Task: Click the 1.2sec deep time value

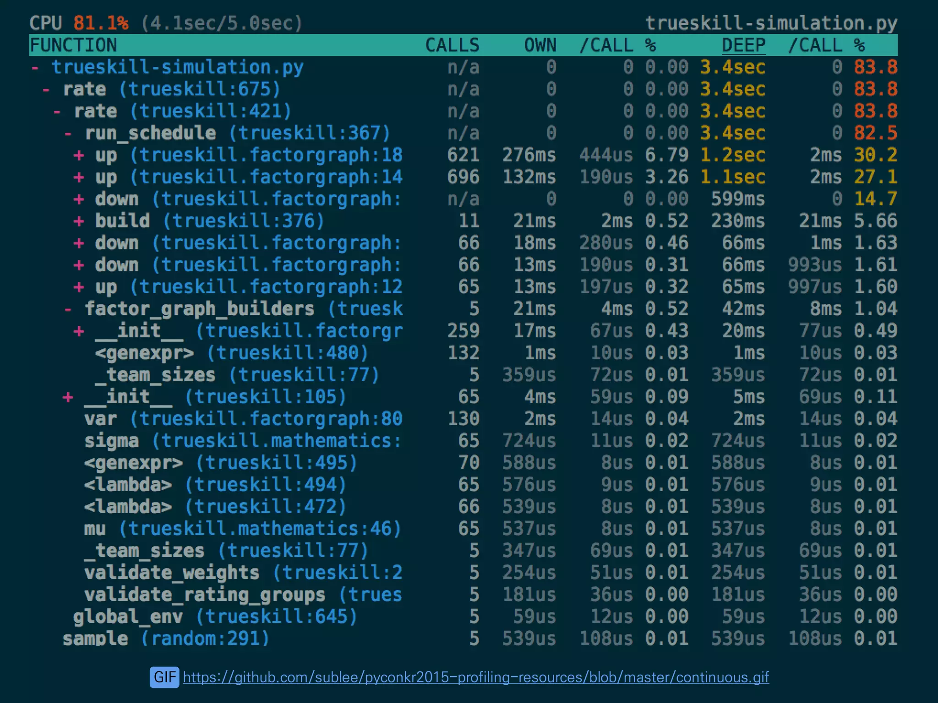Action: pos(733,156)
